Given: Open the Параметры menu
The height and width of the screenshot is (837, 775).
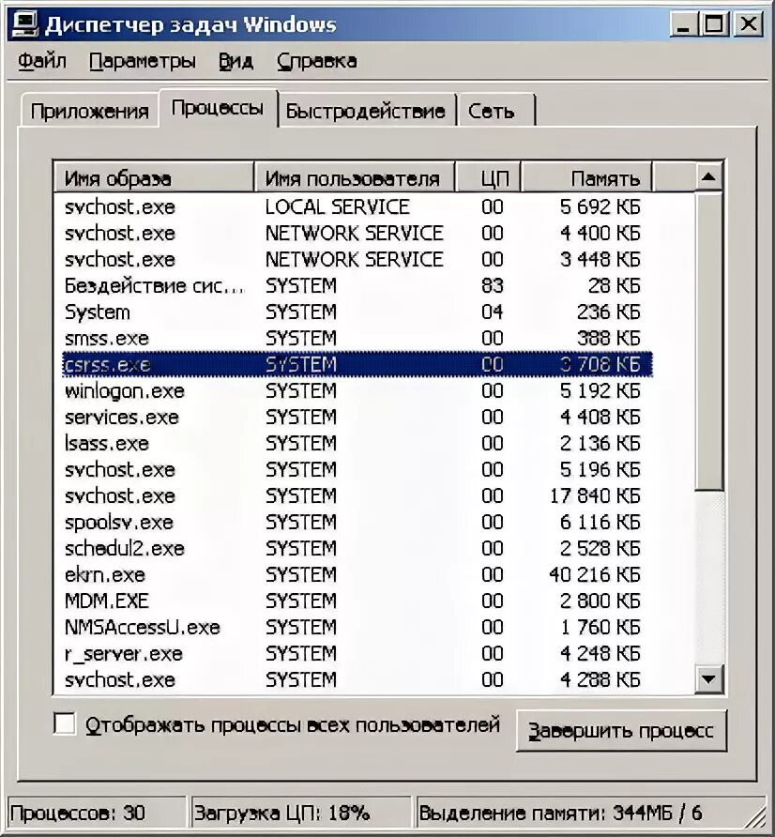Looking at the screenshot, I should (142, 61).
